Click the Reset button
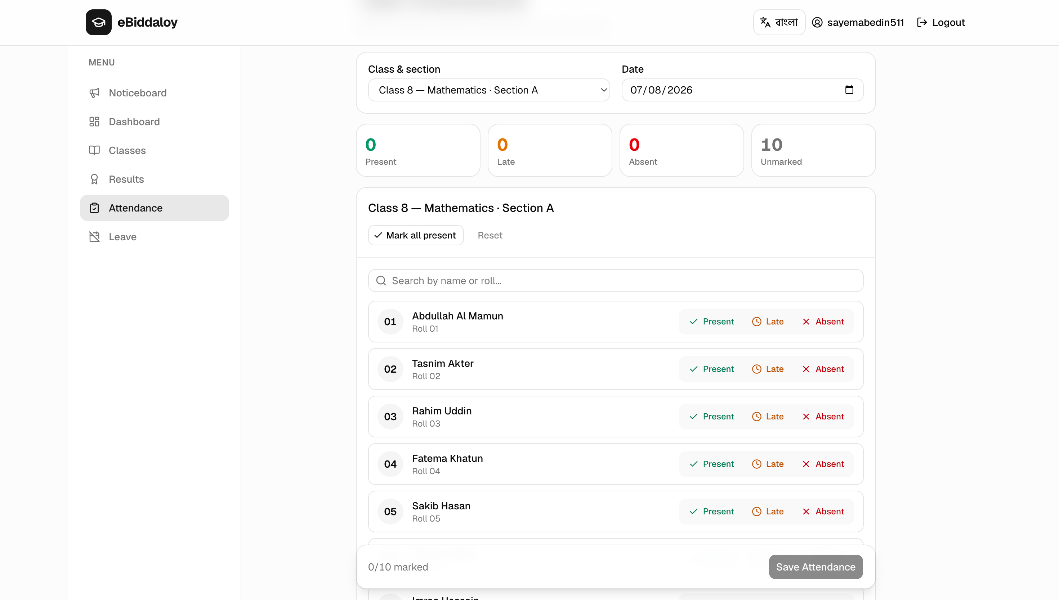This screenshot has width=1059, height=600. pyautogui.click(x=490, y=235)
